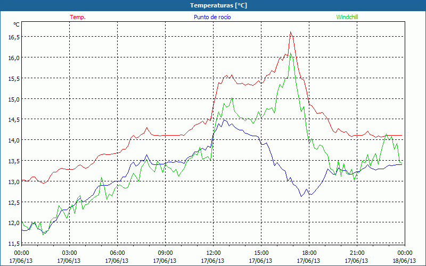Screen dimensions: 426x266
Task: Click the 09:00 time axis label
Action: 165,253
